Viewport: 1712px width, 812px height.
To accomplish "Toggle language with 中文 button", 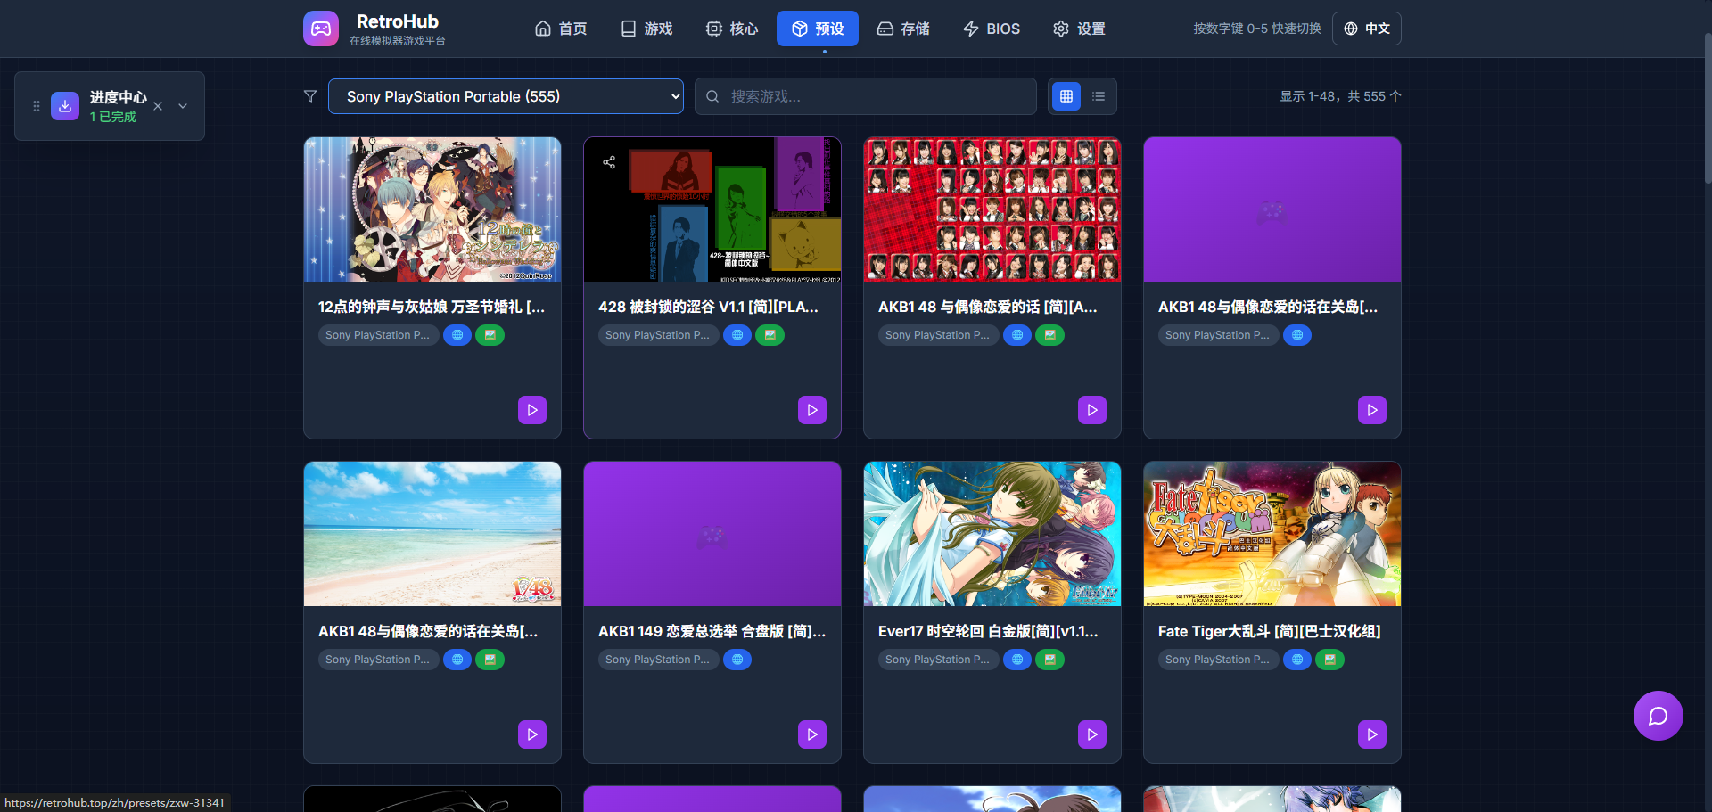I will point(1366,29).
